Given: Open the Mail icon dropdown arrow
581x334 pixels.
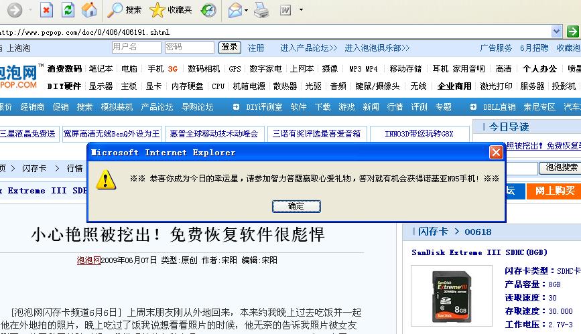Looking at the screenshot, I should (x=247, y=10).
